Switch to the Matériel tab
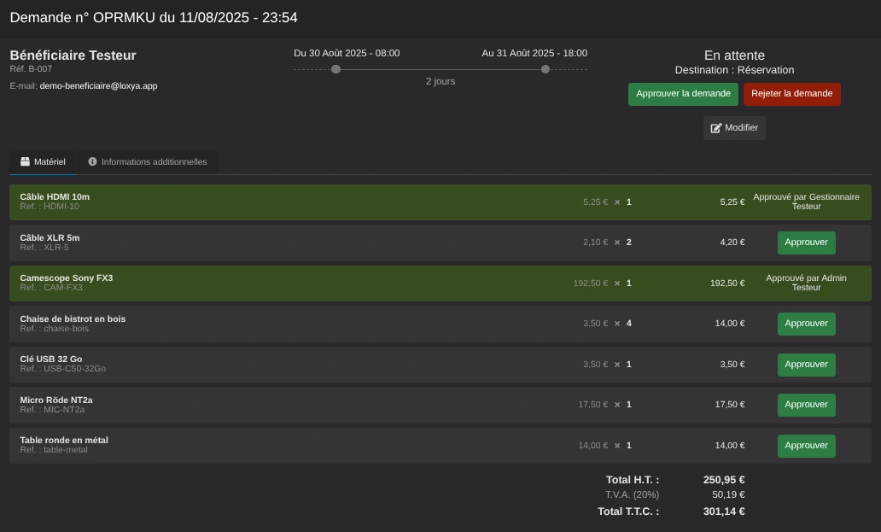The image size is (881, 532). [x=43, y=162]
